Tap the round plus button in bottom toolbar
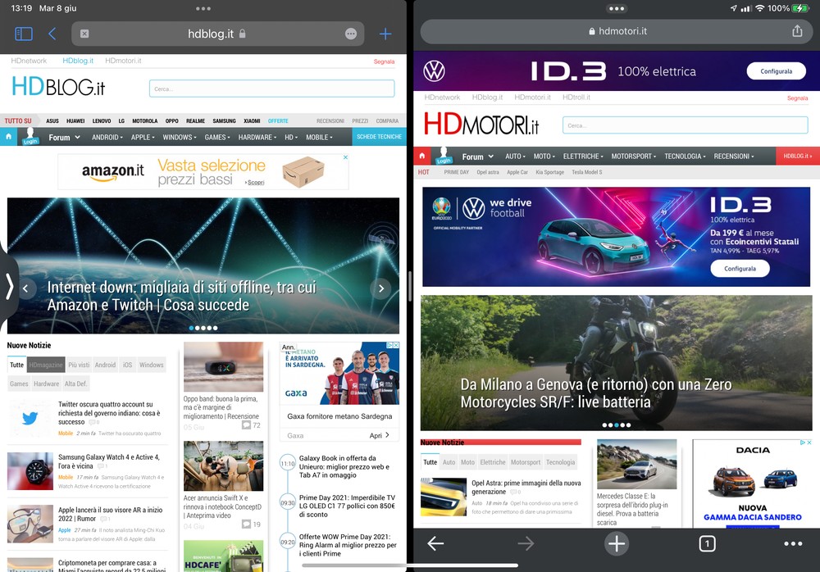820x572 pixels. click(617, 543)
